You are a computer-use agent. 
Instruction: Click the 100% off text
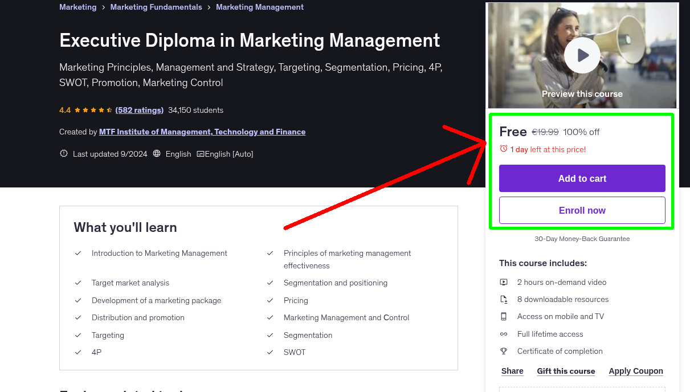(x=581, y=132)
